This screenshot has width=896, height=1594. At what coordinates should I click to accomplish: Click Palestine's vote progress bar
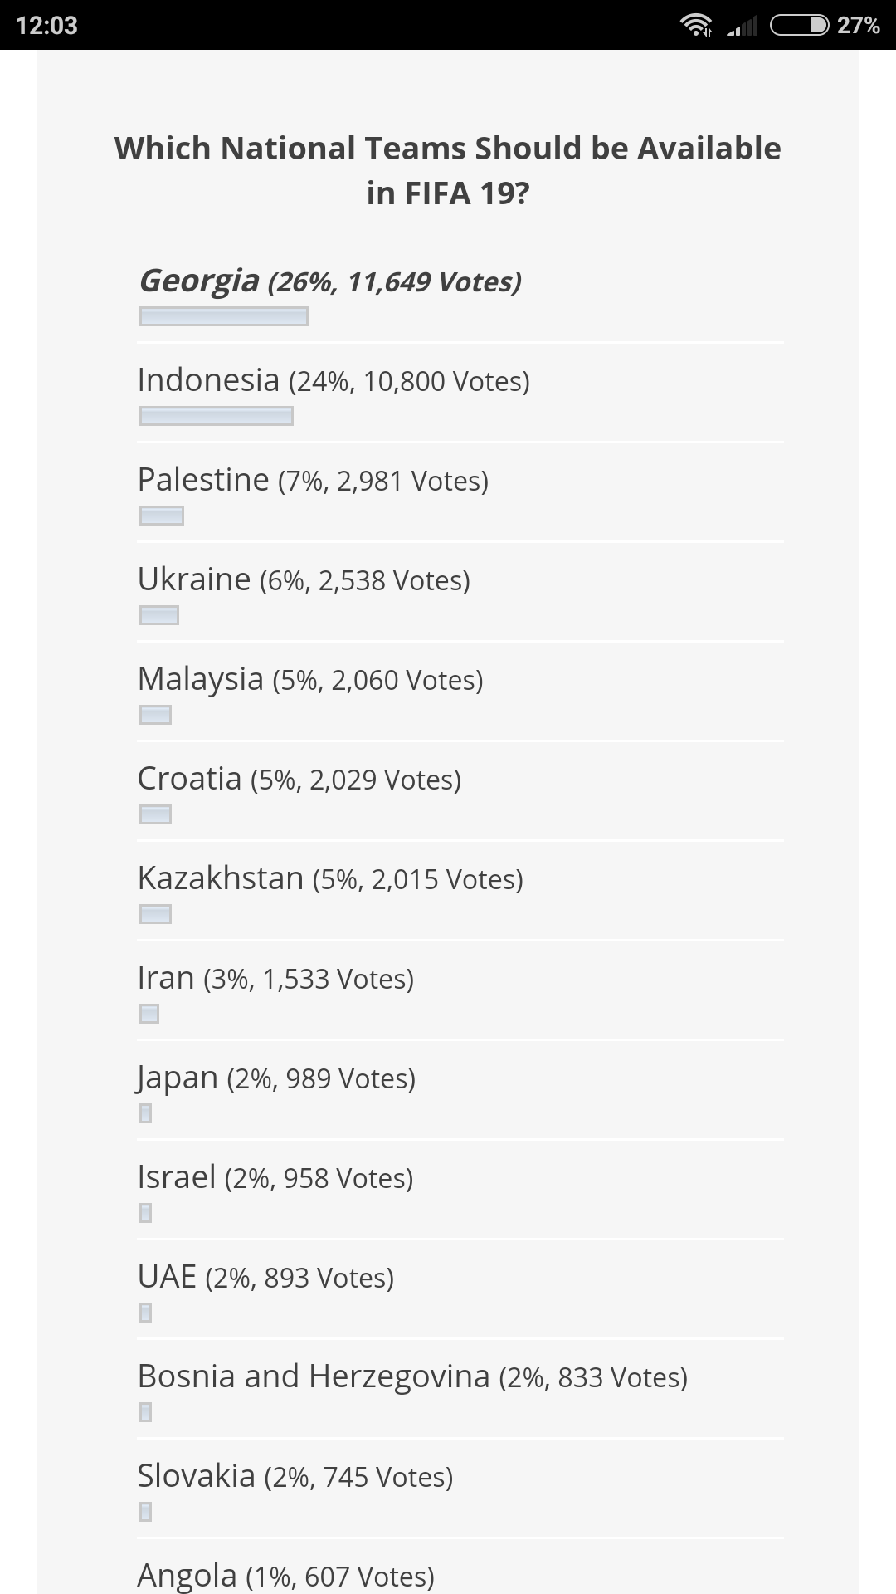(162, 516)
